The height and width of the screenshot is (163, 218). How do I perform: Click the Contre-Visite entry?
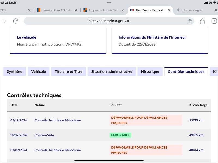44,135
